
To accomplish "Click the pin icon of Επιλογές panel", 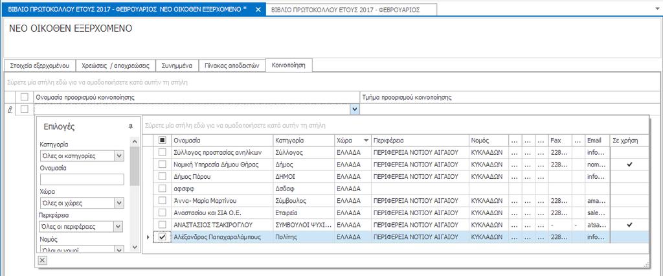I will pos(130,126).
